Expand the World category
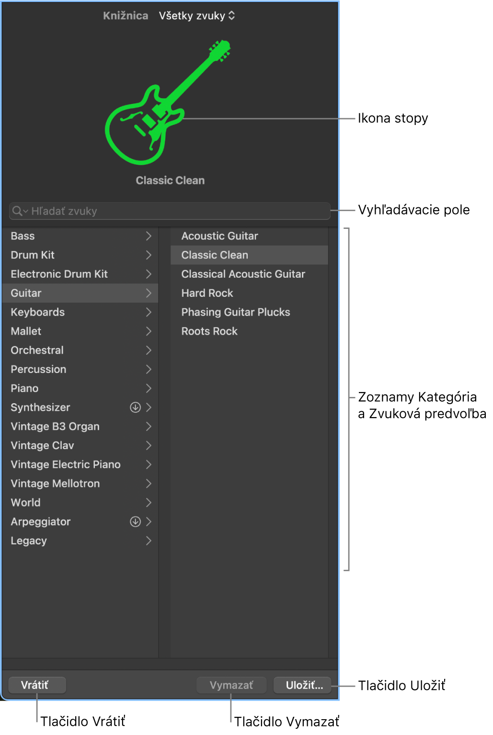This screenshot has width=493, height=735. [x=148, y=502]
